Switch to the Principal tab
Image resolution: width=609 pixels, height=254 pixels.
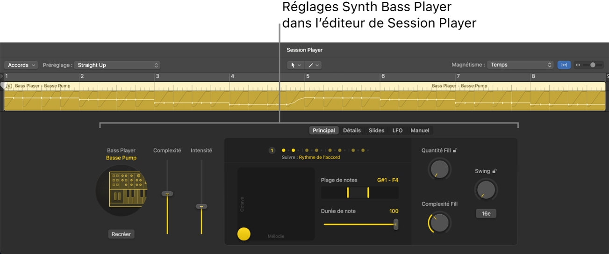(x=324, y=131)
